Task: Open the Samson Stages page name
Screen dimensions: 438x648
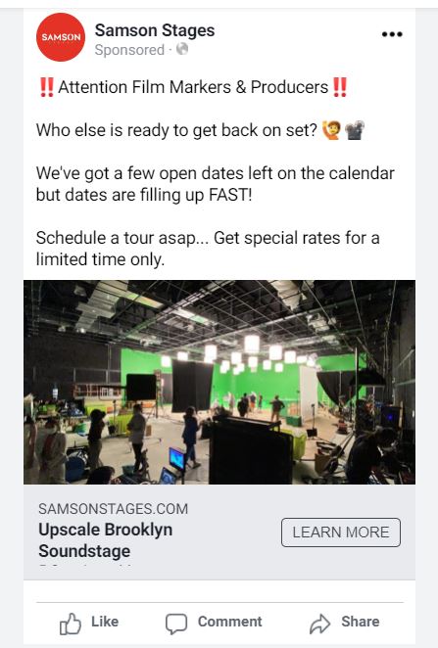Action: (x=155, y=30)
